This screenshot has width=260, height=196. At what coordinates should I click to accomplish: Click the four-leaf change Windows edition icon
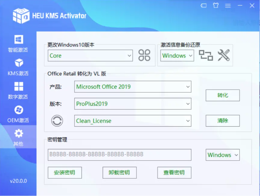144,55
